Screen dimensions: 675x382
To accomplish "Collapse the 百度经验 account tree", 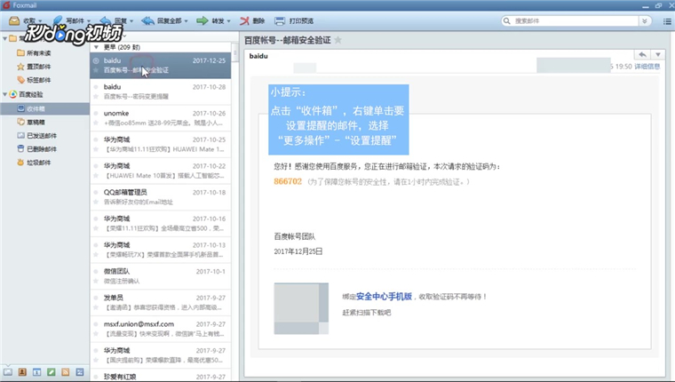I will 4,94.
